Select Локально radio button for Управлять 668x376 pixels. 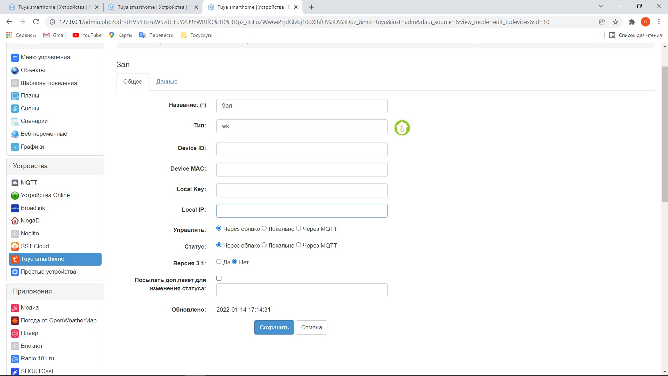click(x=264, y=229)
